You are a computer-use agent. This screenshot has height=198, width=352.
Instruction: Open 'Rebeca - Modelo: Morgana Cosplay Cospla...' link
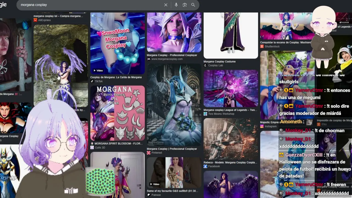coord(230,163)
